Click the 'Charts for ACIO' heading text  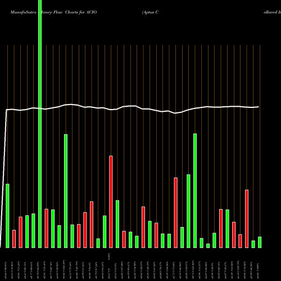pyautogui.click(x=81, y=12)
